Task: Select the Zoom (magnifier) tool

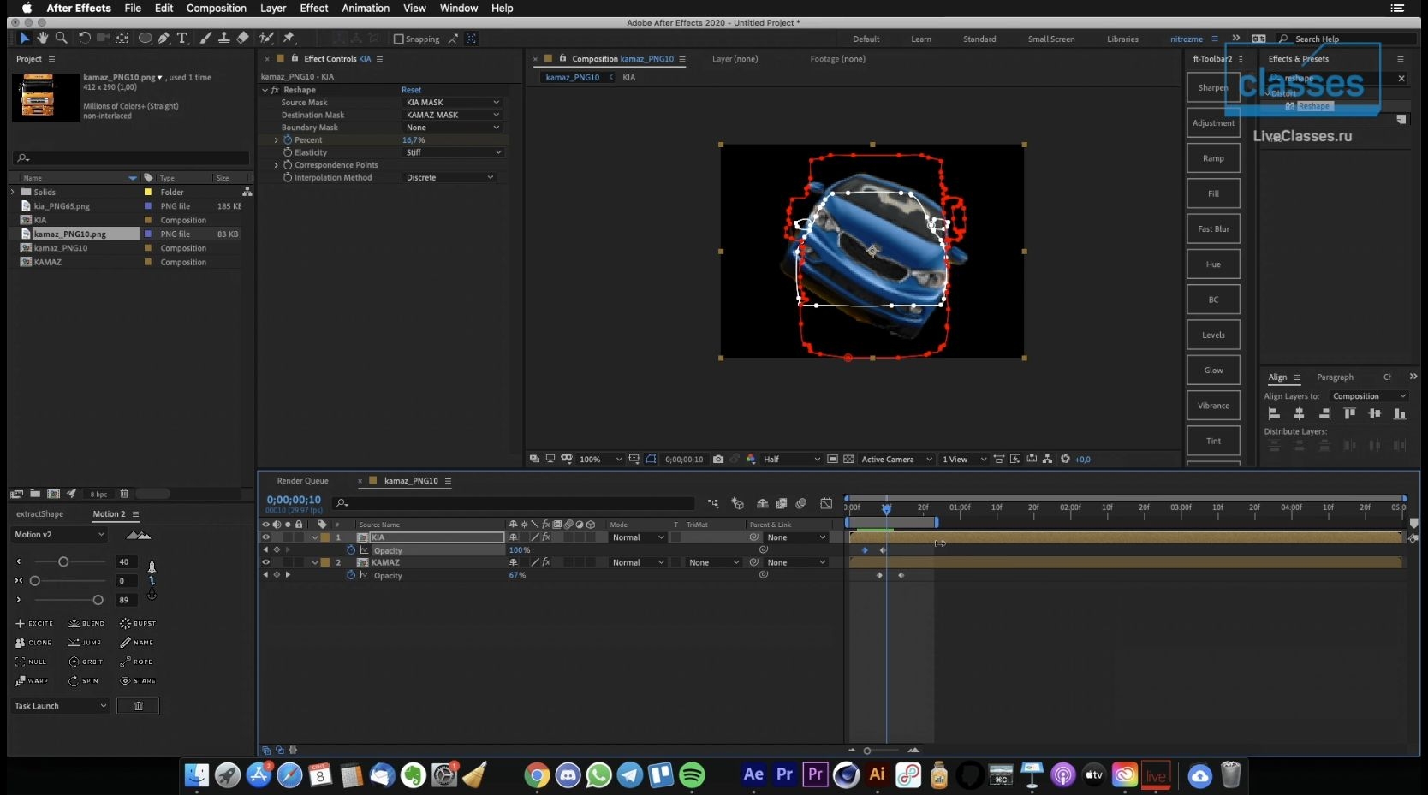Action: (62, 38)
